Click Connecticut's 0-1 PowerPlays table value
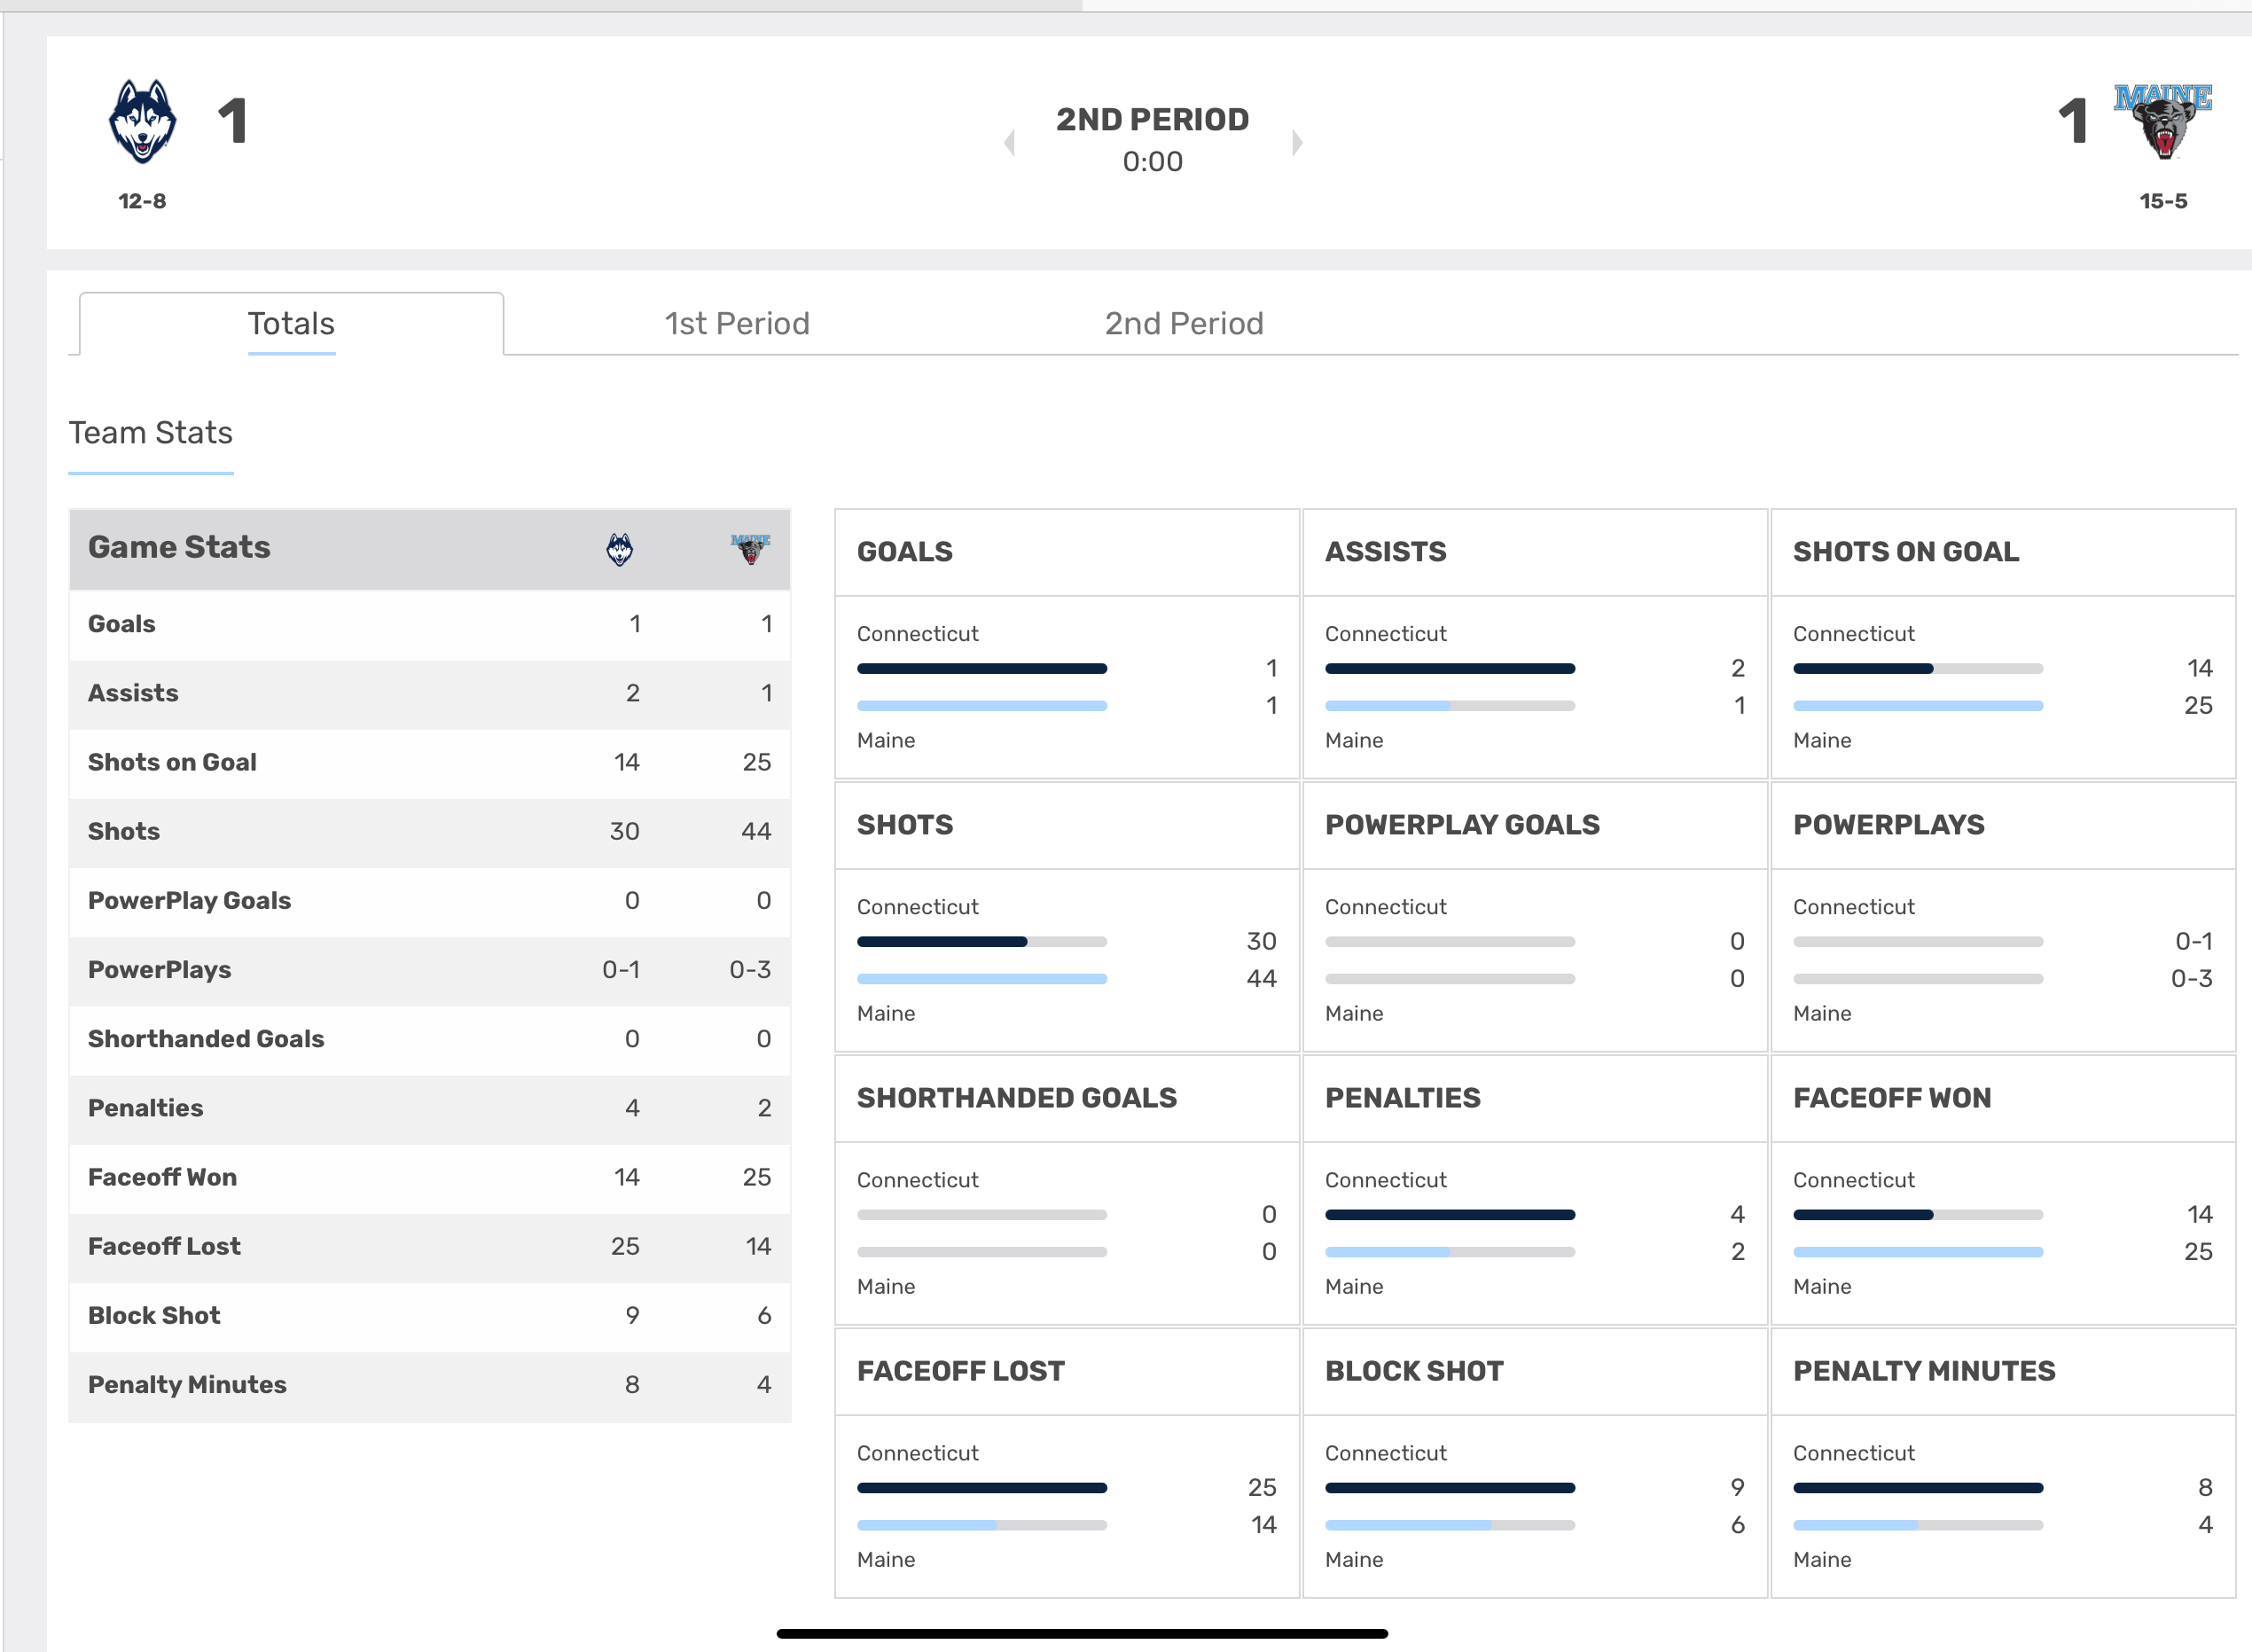The height and width of the screenshot is (1652, 2252). 621,969
